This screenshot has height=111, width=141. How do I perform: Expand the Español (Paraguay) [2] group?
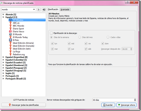point(3,68)
